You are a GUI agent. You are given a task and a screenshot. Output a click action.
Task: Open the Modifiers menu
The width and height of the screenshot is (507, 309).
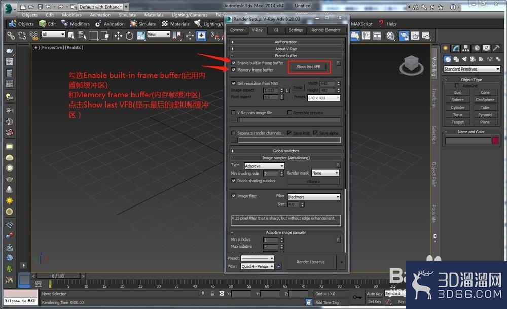[72, 15]
